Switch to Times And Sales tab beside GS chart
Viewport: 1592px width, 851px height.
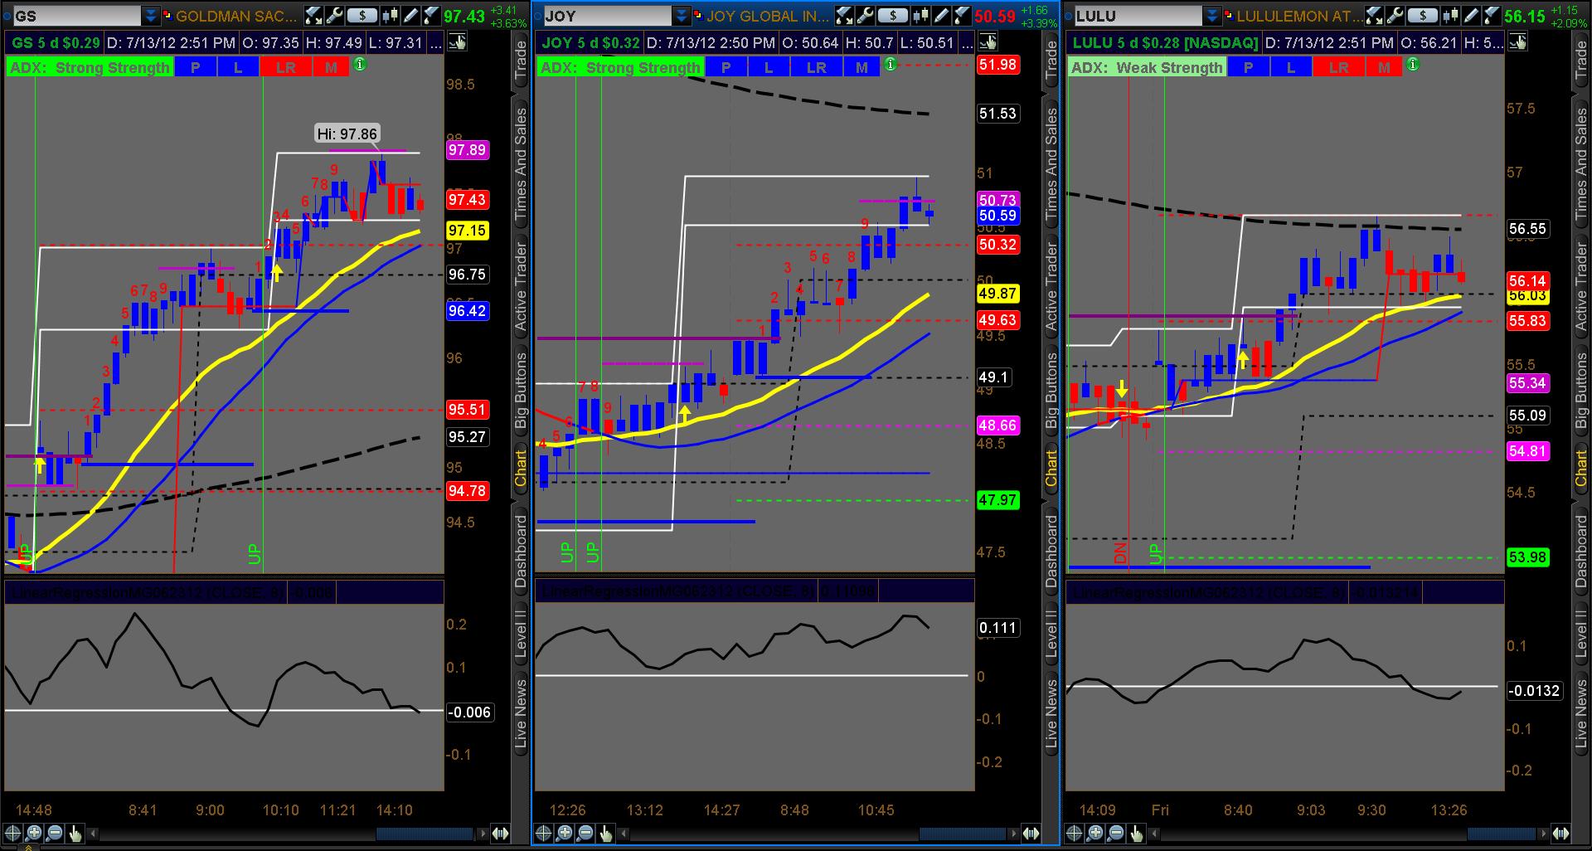[x=521, y=164]
